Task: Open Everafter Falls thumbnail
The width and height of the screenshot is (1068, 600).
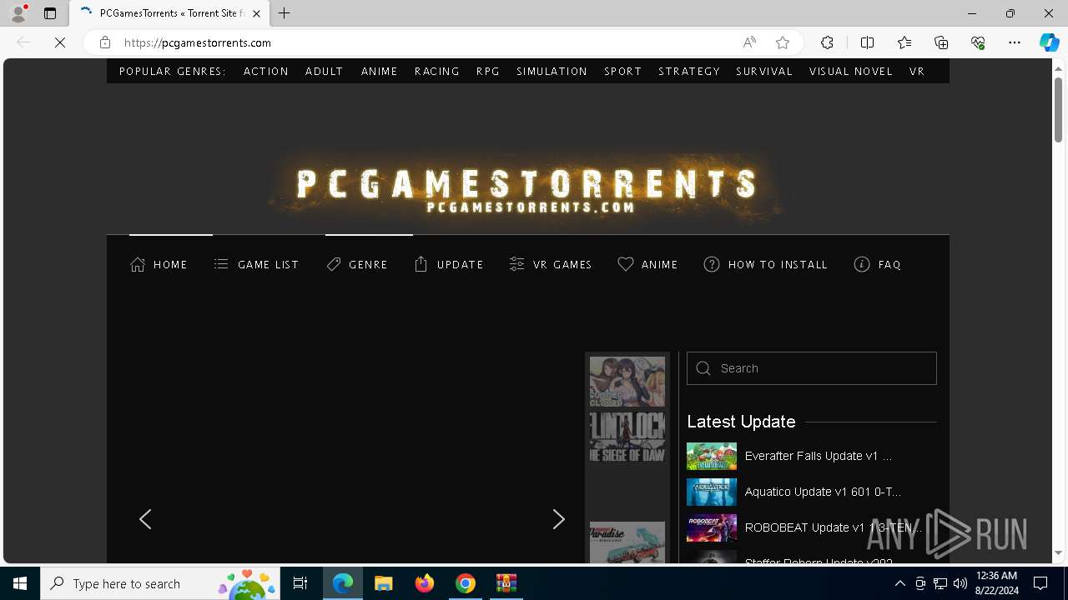Action: (x=712, y=456)
